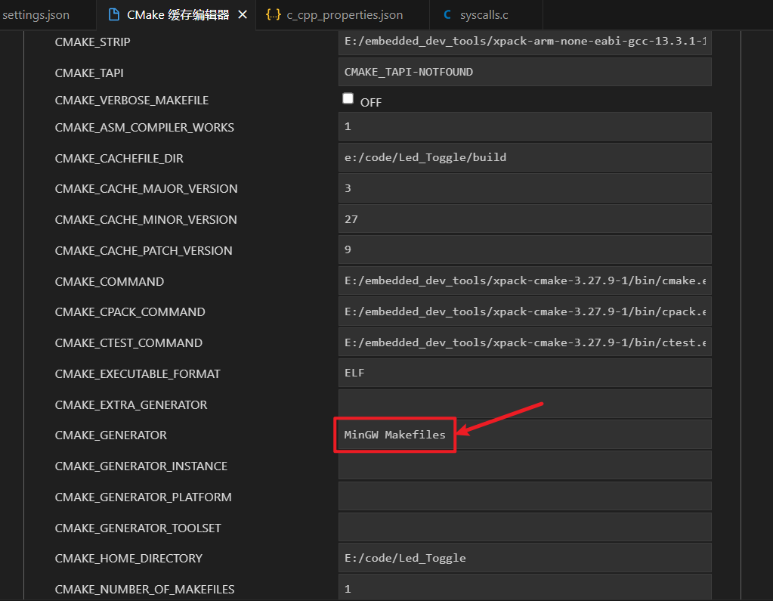773x601 pixels.
Task: Edit the CMAKE_CPACK_COMMAND path field
Action: click(x=525, y=311)
